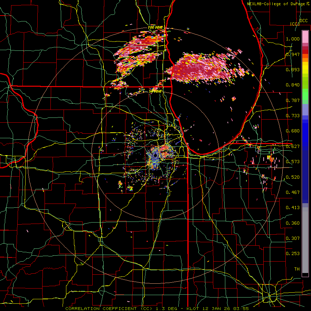The width and height of the screenshot is (311, 311).
Task: Click the [CC] scale unit label
Action: [294, 24]
